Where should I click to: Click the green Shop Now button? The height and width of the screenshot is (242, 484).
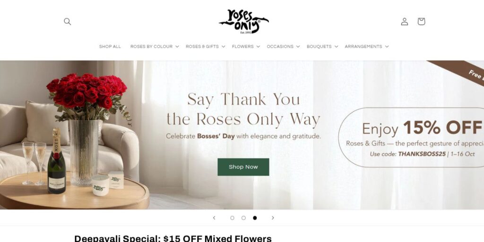pos(243,167)
